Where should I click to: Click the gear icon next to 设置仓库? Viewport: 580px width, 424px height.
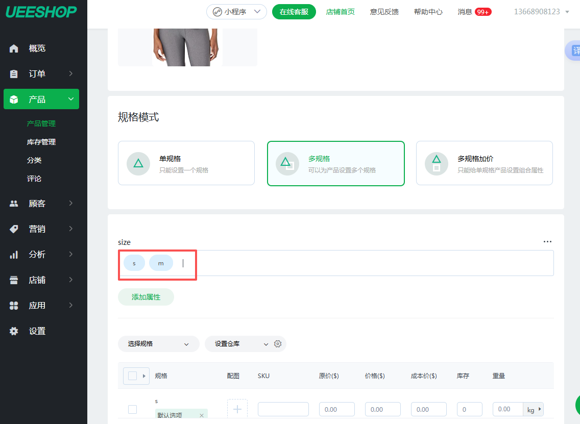278,344
